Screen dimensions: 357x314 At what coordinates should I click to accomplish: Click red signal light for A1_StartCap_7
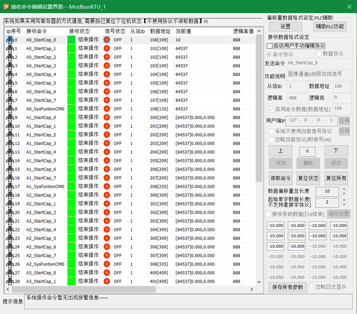point(107,178)
